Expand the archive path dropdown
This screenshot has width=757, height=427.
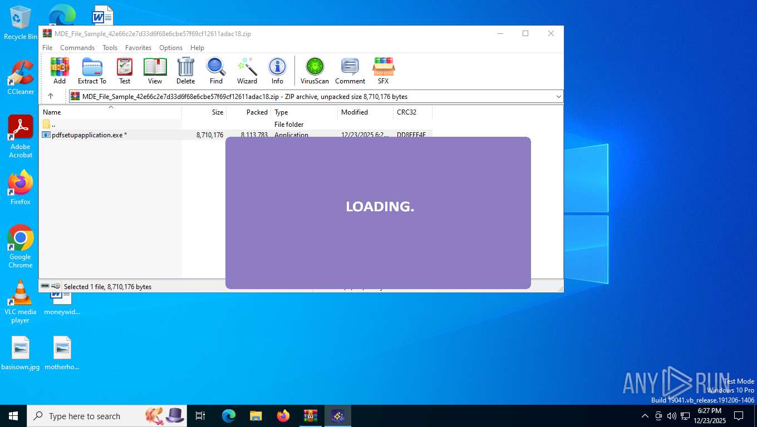[558, 97]
